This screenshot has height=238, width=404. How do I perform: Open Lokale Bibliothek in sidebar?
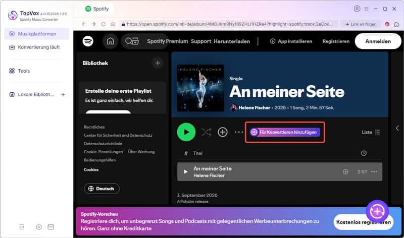tap(32, 94)
